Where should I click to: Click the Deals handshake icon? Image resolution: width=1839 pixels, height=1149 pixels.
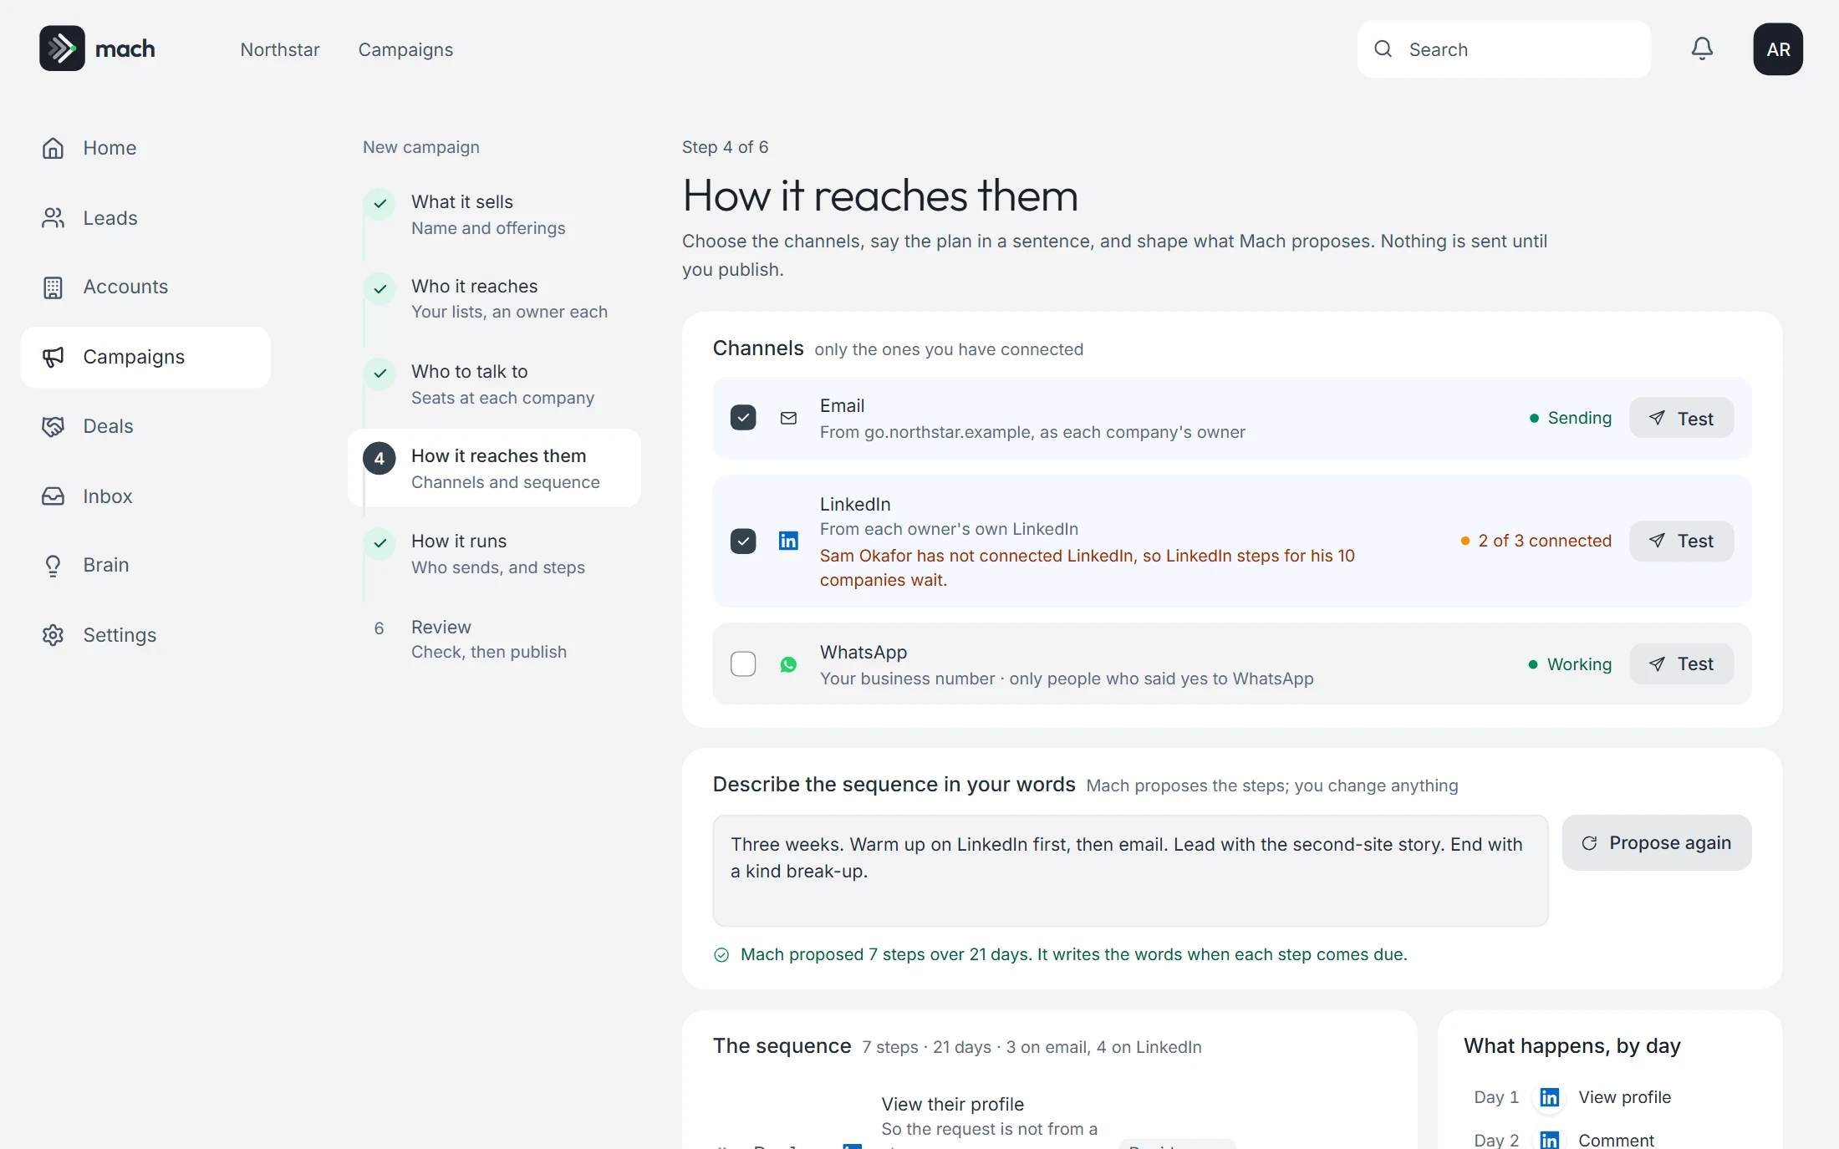point(53,427)
